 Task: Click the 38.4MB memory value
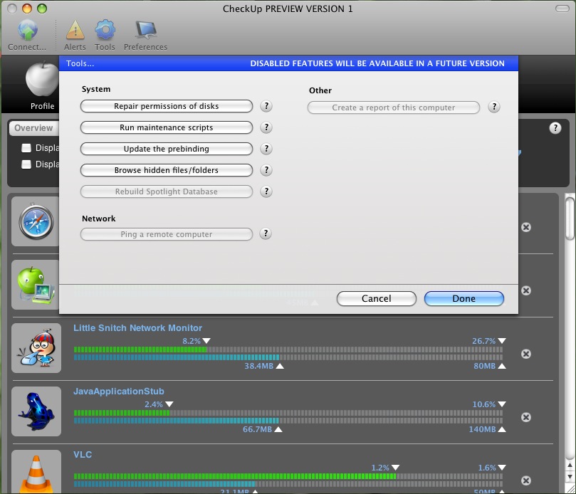259,366
